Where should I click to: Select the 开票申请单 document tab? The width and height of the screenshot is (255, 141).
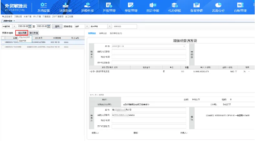pyautogui.click(x=8, y=21)
